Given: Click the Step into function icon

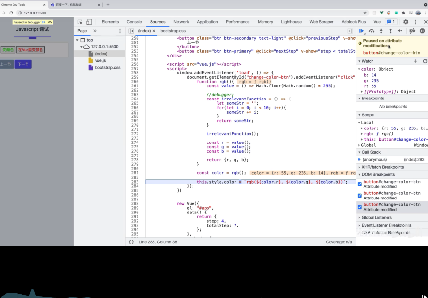Looking at the screenshot, I should (381, 31).
